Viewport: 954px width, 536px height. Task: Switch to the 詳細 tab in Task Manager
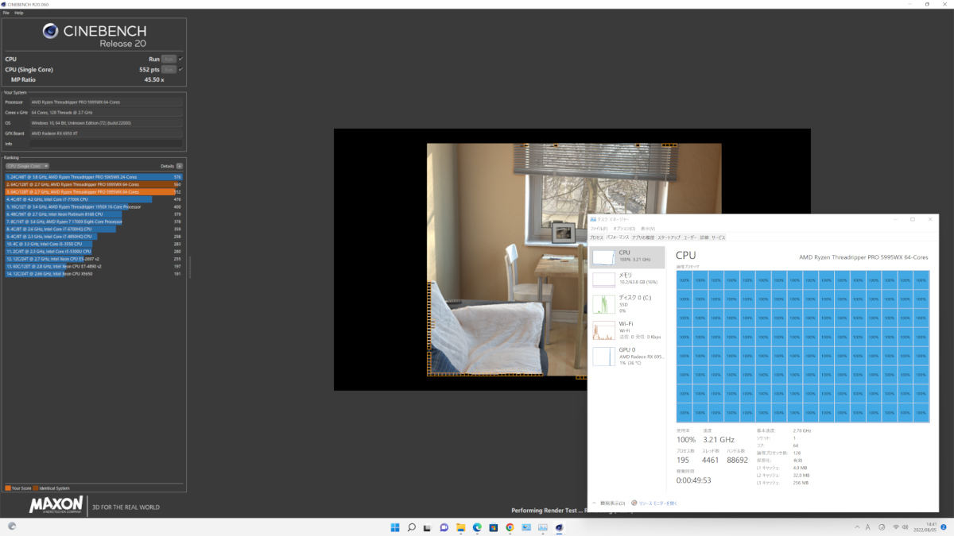[704, 237]
